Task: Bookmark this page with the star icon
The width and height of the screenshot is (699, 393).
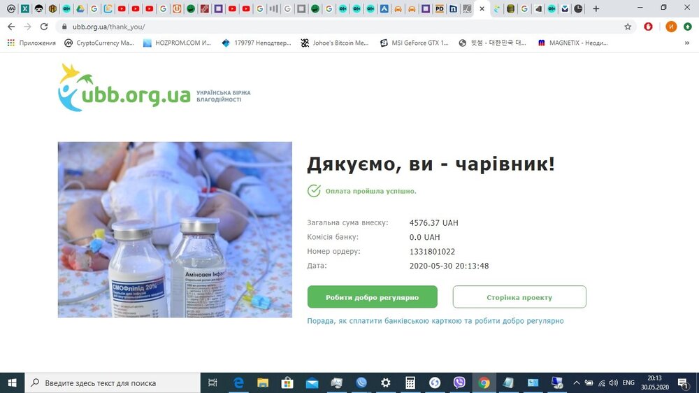Action: pyautogui.click(x=628, y=27)
